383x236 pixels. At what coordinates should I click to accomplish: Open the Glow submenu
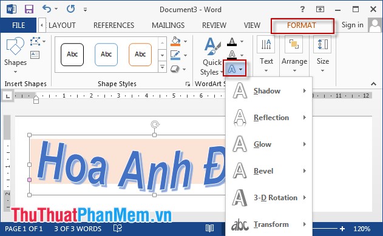[x=269, y=144]
